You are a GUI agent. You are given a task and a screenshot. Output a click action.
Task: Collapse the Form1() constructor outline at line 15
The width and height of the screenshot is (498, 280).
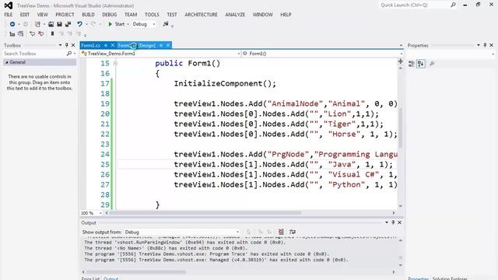pos(115,64)
